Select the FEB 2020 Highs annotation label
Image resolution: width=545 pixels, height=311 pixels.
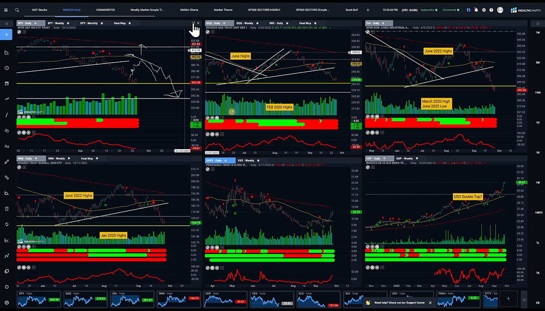tap(279, 107)
